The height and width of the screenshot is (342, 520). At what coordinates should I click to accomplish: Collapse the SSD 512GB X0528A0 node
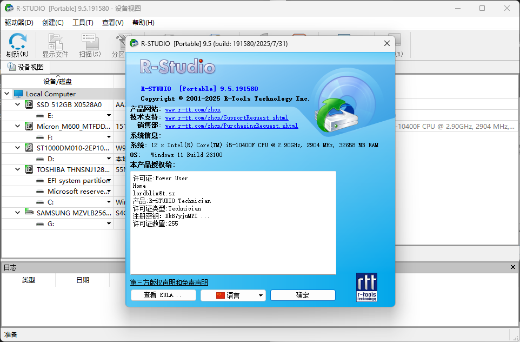point(18,104)
